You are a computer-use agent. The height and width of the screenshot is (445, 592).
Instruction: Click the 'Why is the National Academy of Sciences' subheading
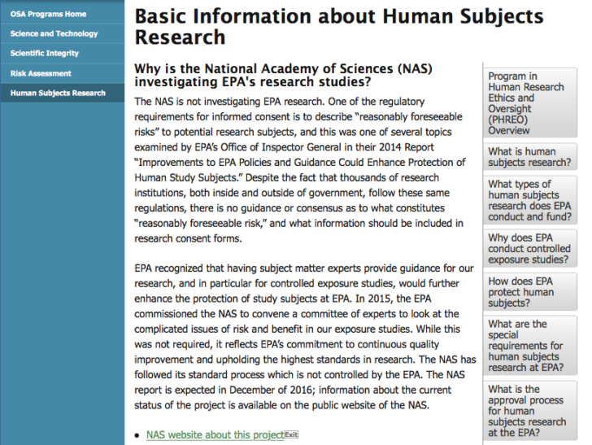pos(284,75)
